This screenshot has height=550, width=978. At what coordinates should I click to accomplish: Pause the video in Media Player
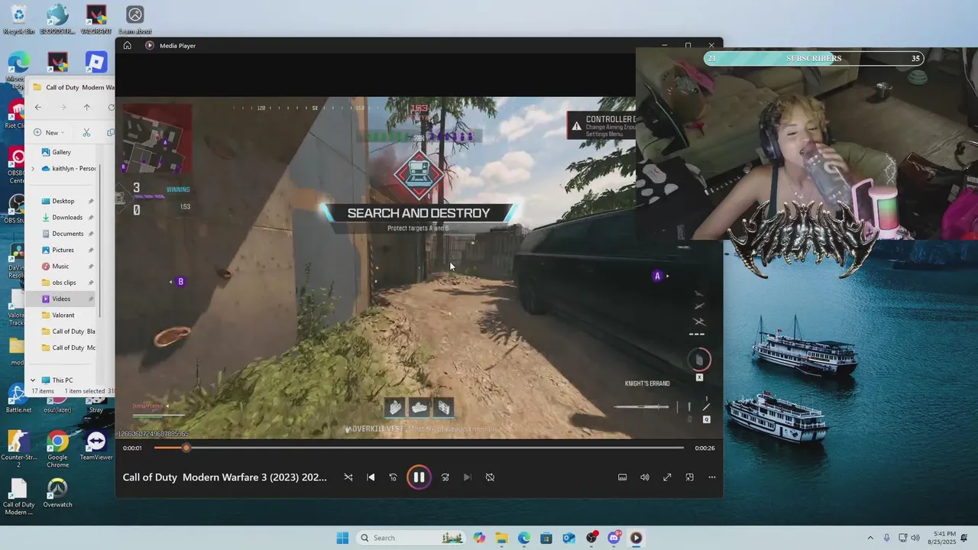tap(419, 477)
